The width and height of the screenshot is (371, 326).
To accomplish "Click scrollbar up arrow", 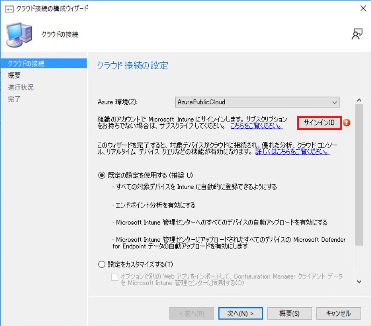I will [359, 100].
